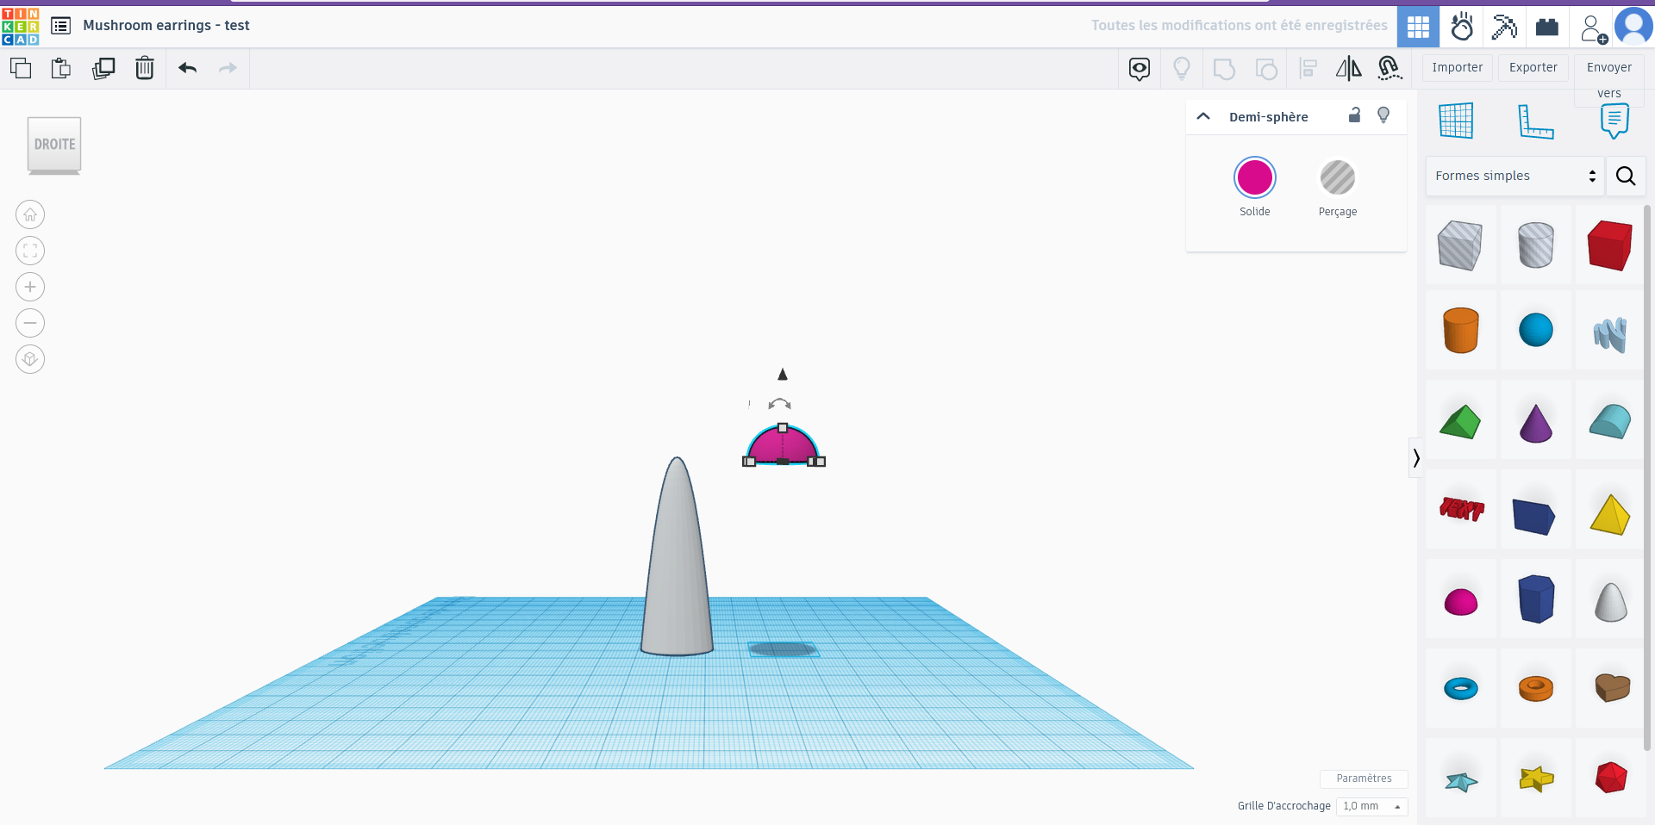1655x825 pixels.
Task: Open the Formes simples dropdown
Action: pos(1515,176)
